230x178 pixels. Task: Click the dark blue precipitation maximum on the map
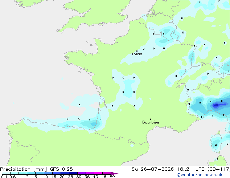coord(216,105)
